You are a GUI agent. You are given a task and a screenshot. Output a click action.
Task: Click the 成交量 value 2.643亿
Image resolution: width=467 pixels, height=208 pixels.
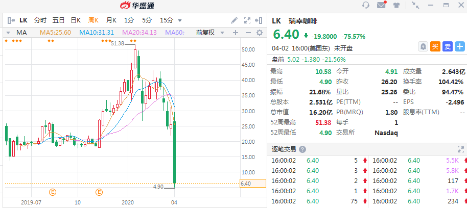pos(454,71)
